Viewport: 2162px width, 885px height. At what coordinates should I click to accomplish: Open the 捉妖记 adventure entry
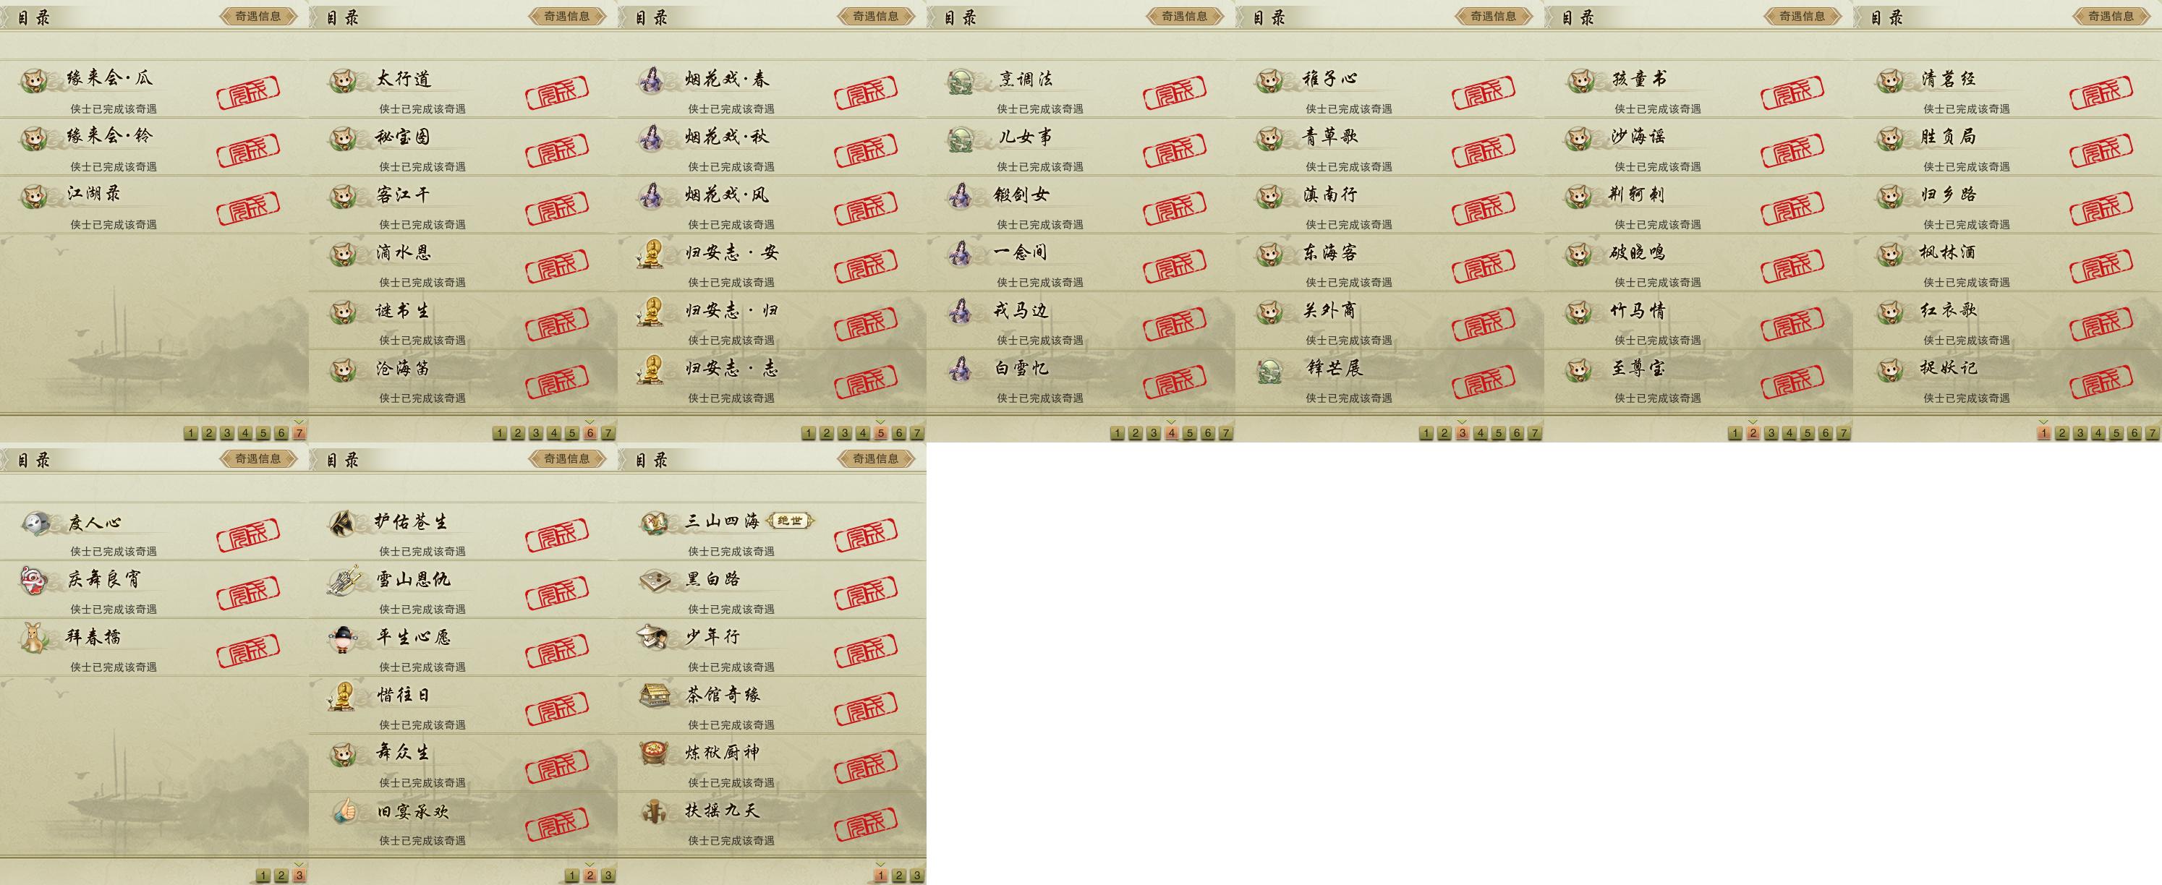coord(2008,378)
